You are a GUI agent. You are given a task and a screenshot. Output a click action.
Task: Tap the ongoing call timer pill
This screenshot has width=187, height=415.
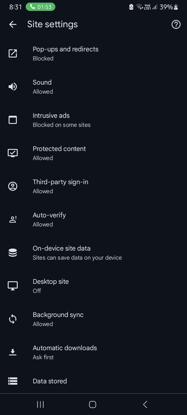click(x=41, y=7)
